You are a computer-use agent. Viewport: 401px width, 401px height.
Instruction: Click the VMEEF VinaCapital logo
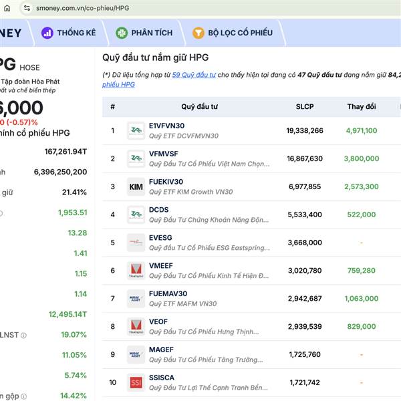(136, 271)
